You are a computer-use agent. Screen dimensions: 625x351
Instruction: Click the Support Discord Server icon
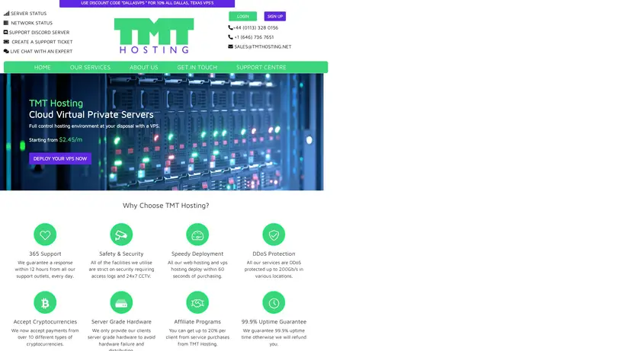5,32
